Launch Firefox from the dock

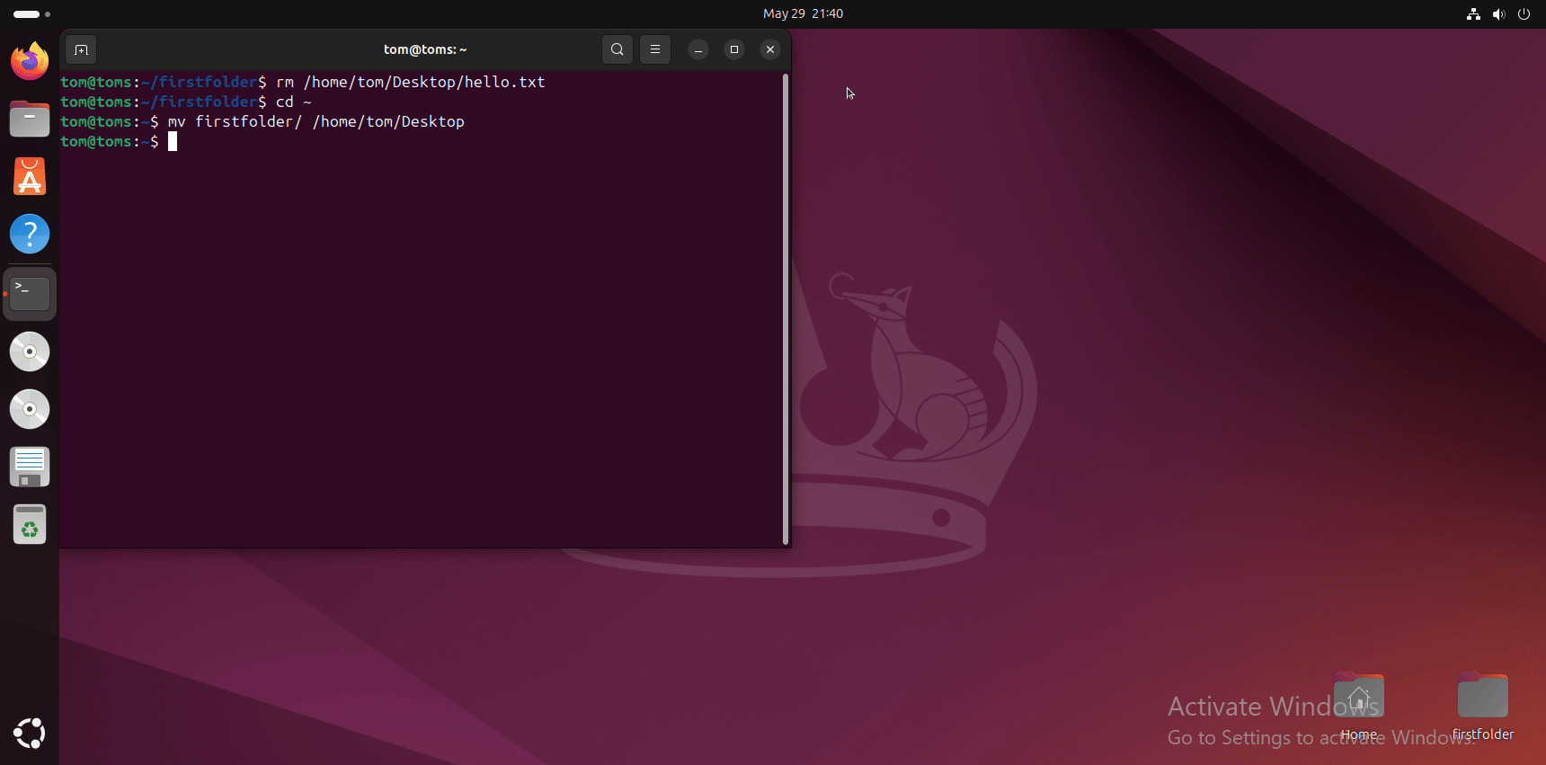pos(30,61)
